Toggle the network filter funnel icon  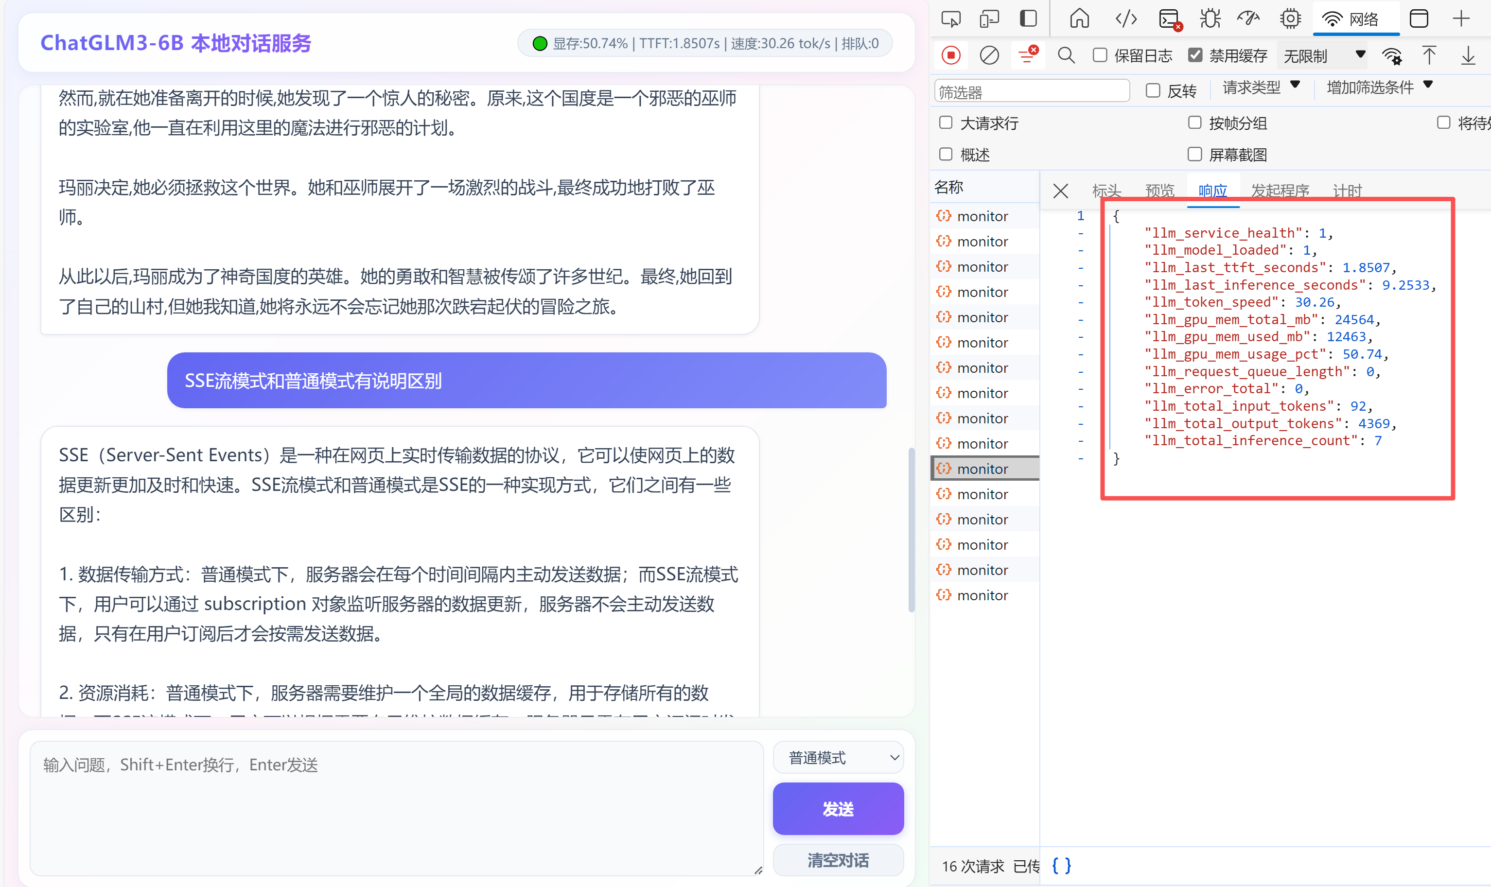point(1028,55)
